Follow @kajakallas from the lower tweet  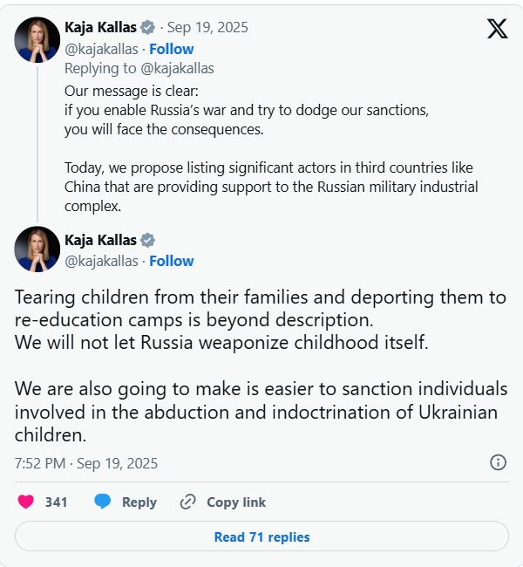[171, 261]
